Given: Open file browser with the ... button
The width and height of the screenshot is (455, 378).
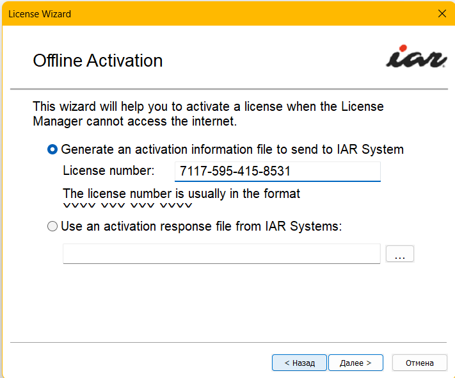Looking at the screenshot, I should click(399, 254).
